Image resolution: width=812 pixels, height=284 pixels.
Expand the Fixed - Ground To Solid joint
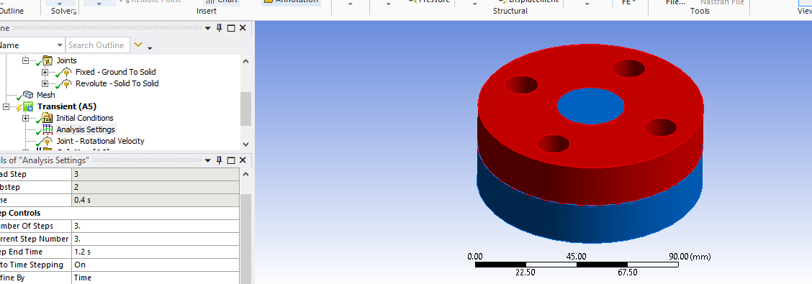pos(45,72)
